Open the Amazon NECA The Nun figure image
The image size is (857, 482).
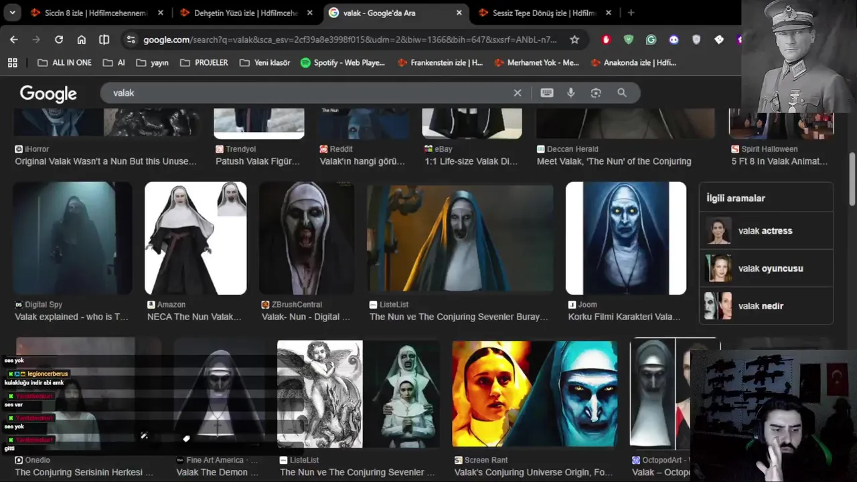pyautogui.click(x=196, y=238)
